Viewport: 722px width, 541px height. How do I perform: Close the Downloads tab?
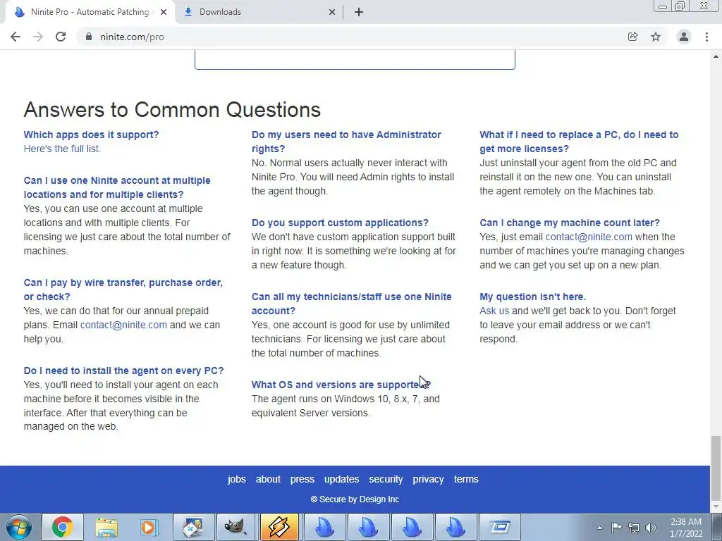click(x=332, y=13)
